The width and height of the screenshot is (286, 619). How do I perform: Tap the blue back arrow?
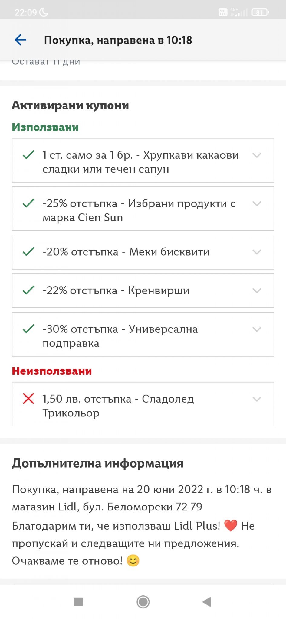[21, 40]
